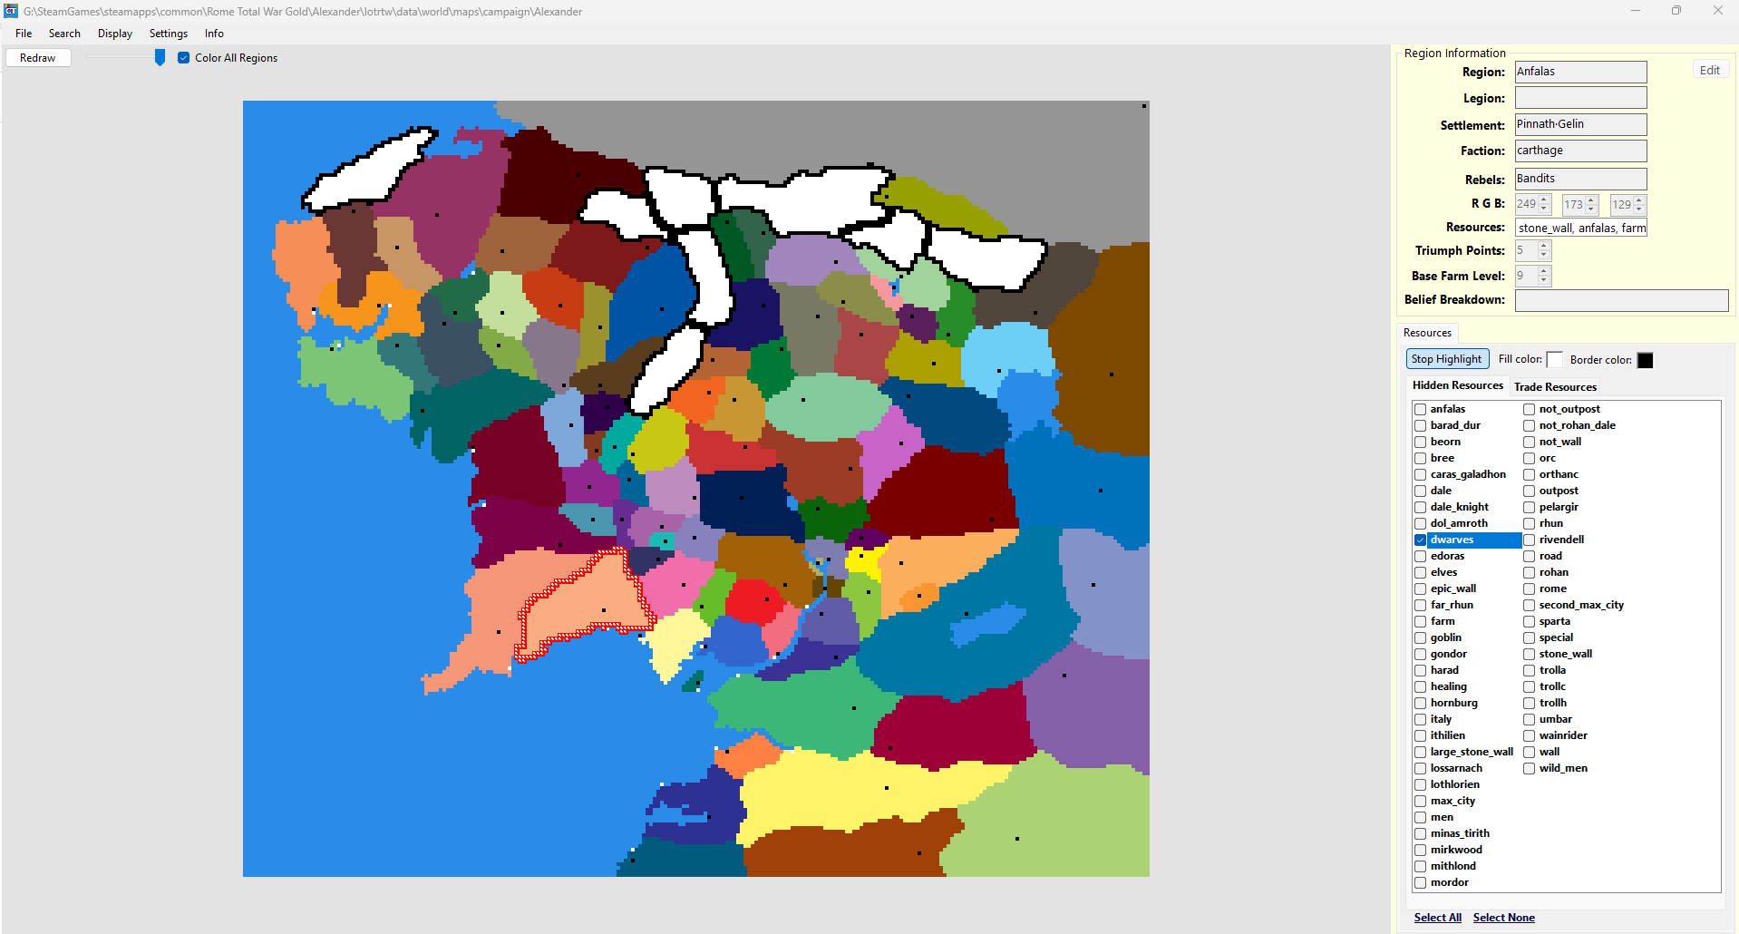Check the harad resource checkbox
Image resolution: width=1739 pixels, height=934 pixels.
click(x=1421, y=671)
